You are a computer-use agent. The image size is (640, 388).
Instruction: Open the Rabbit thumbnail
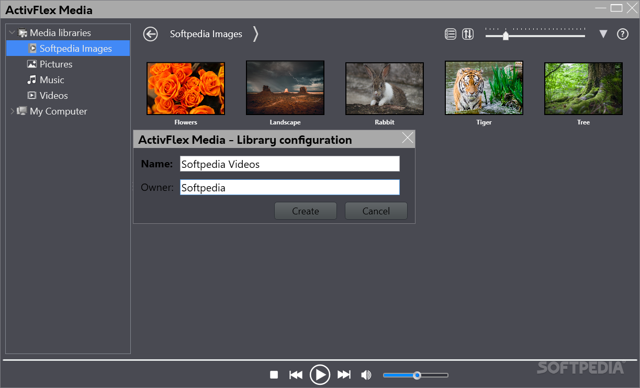tap(385, 88)
